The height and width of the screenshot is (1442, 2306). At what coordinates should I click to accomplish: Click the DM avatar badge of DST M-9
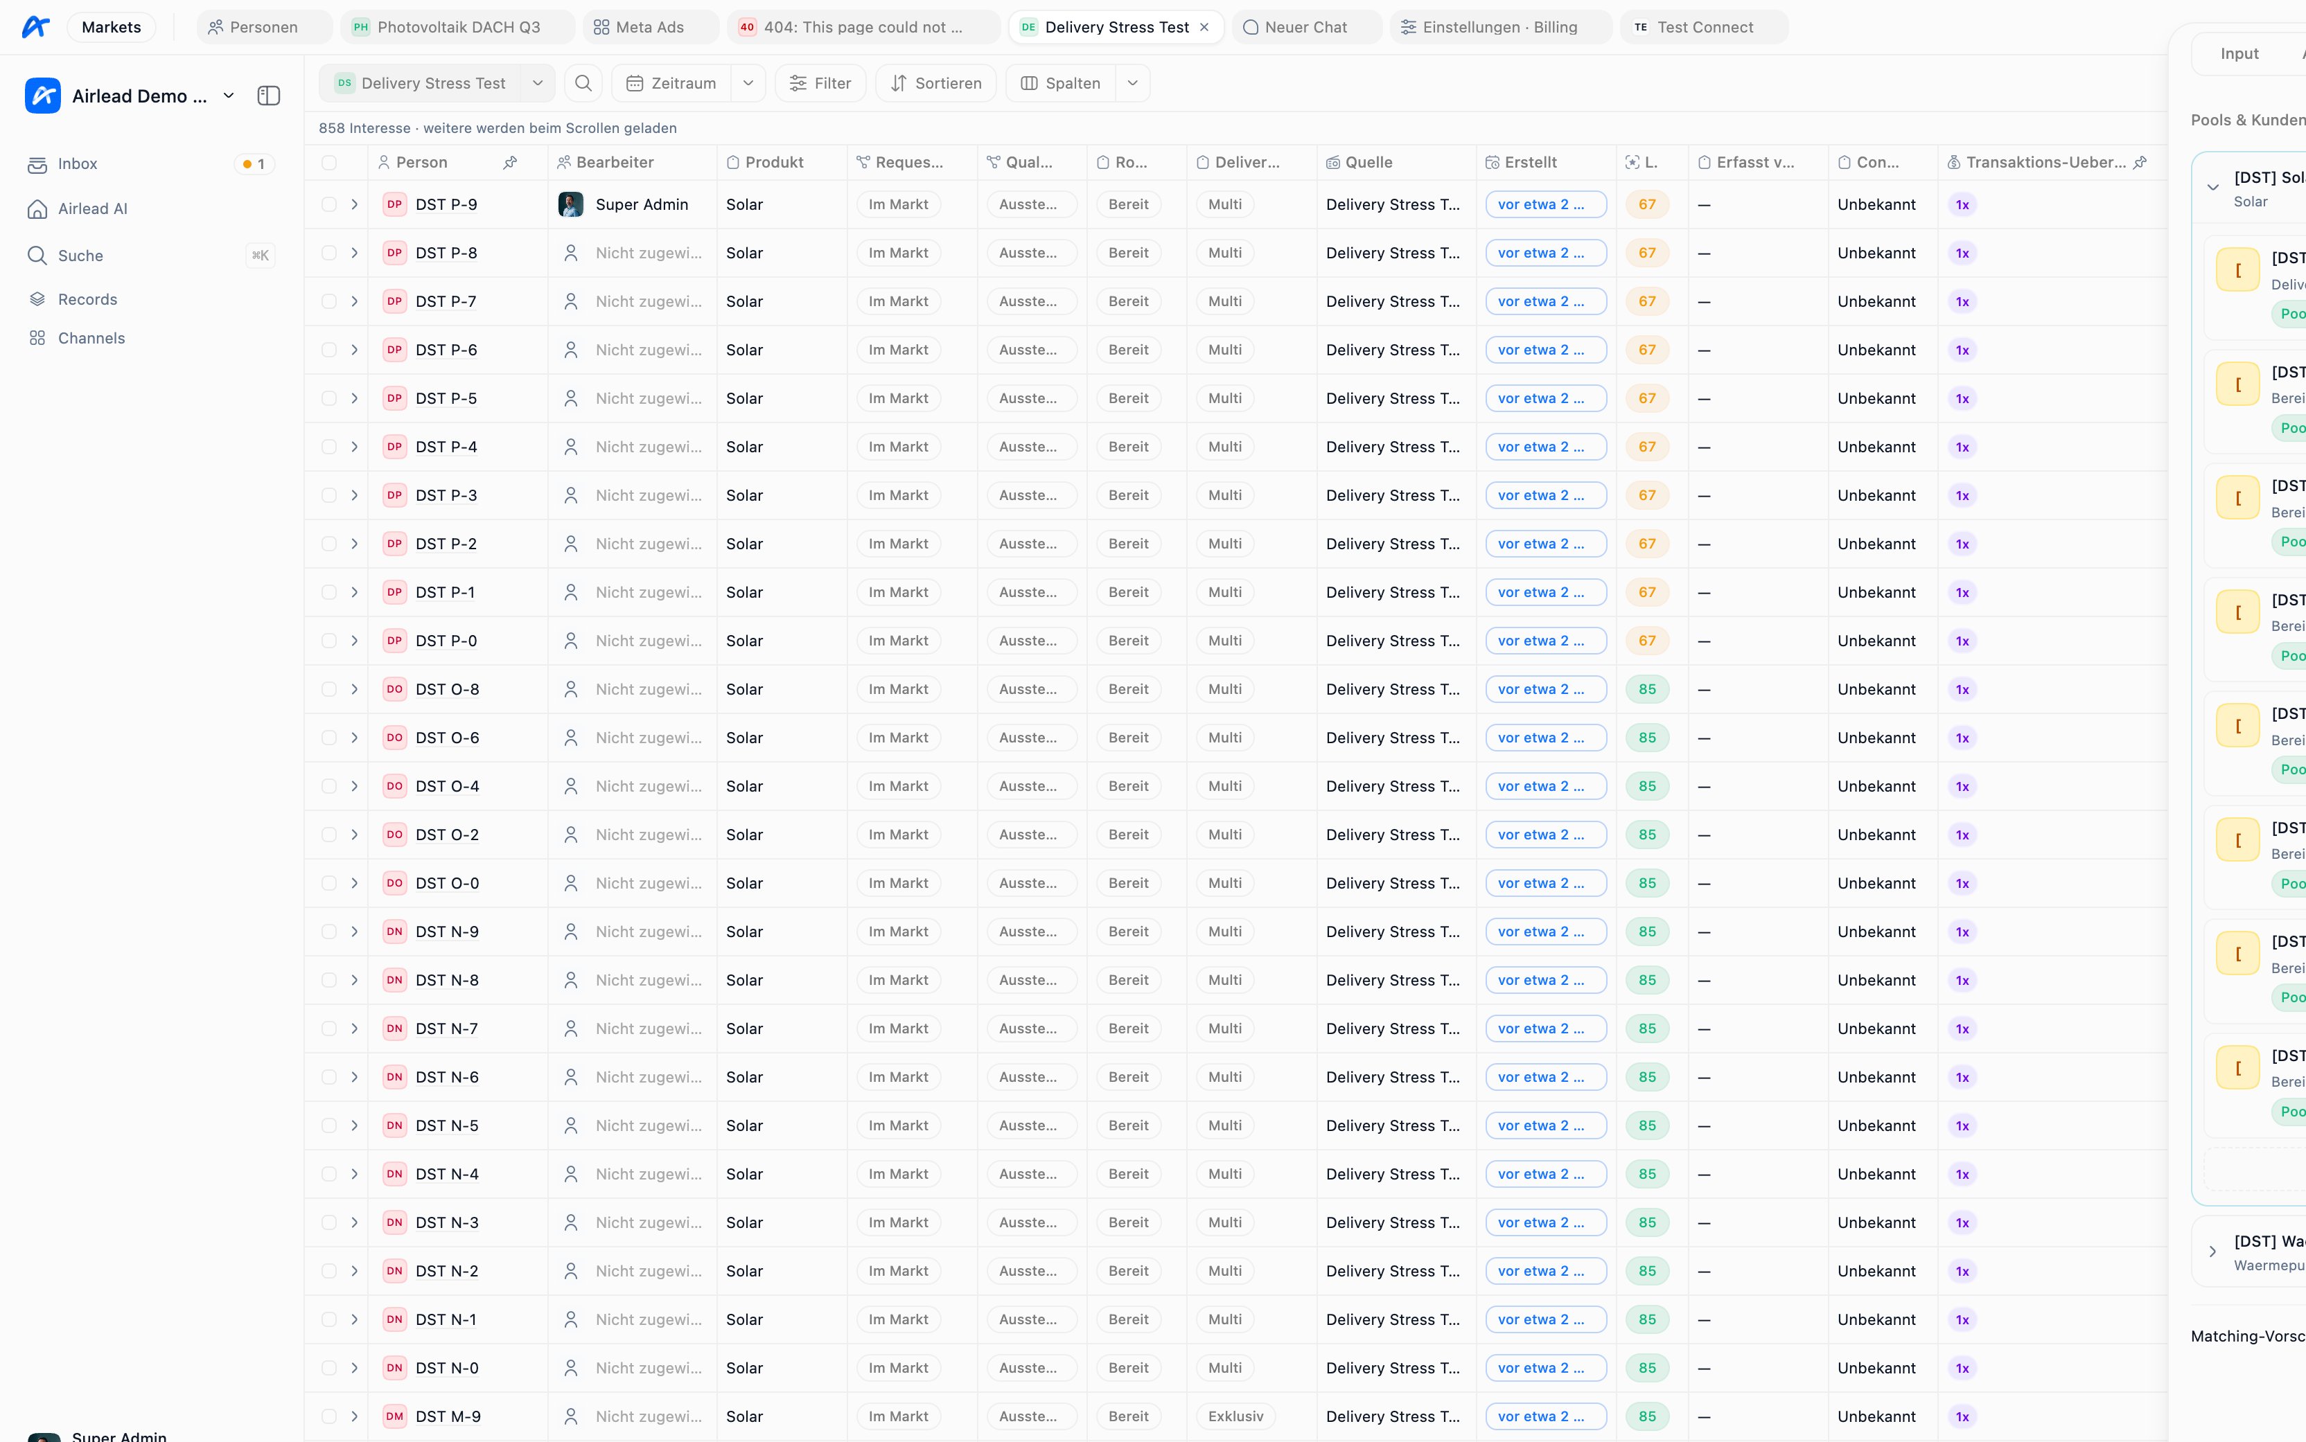(x=394, y=1416)
